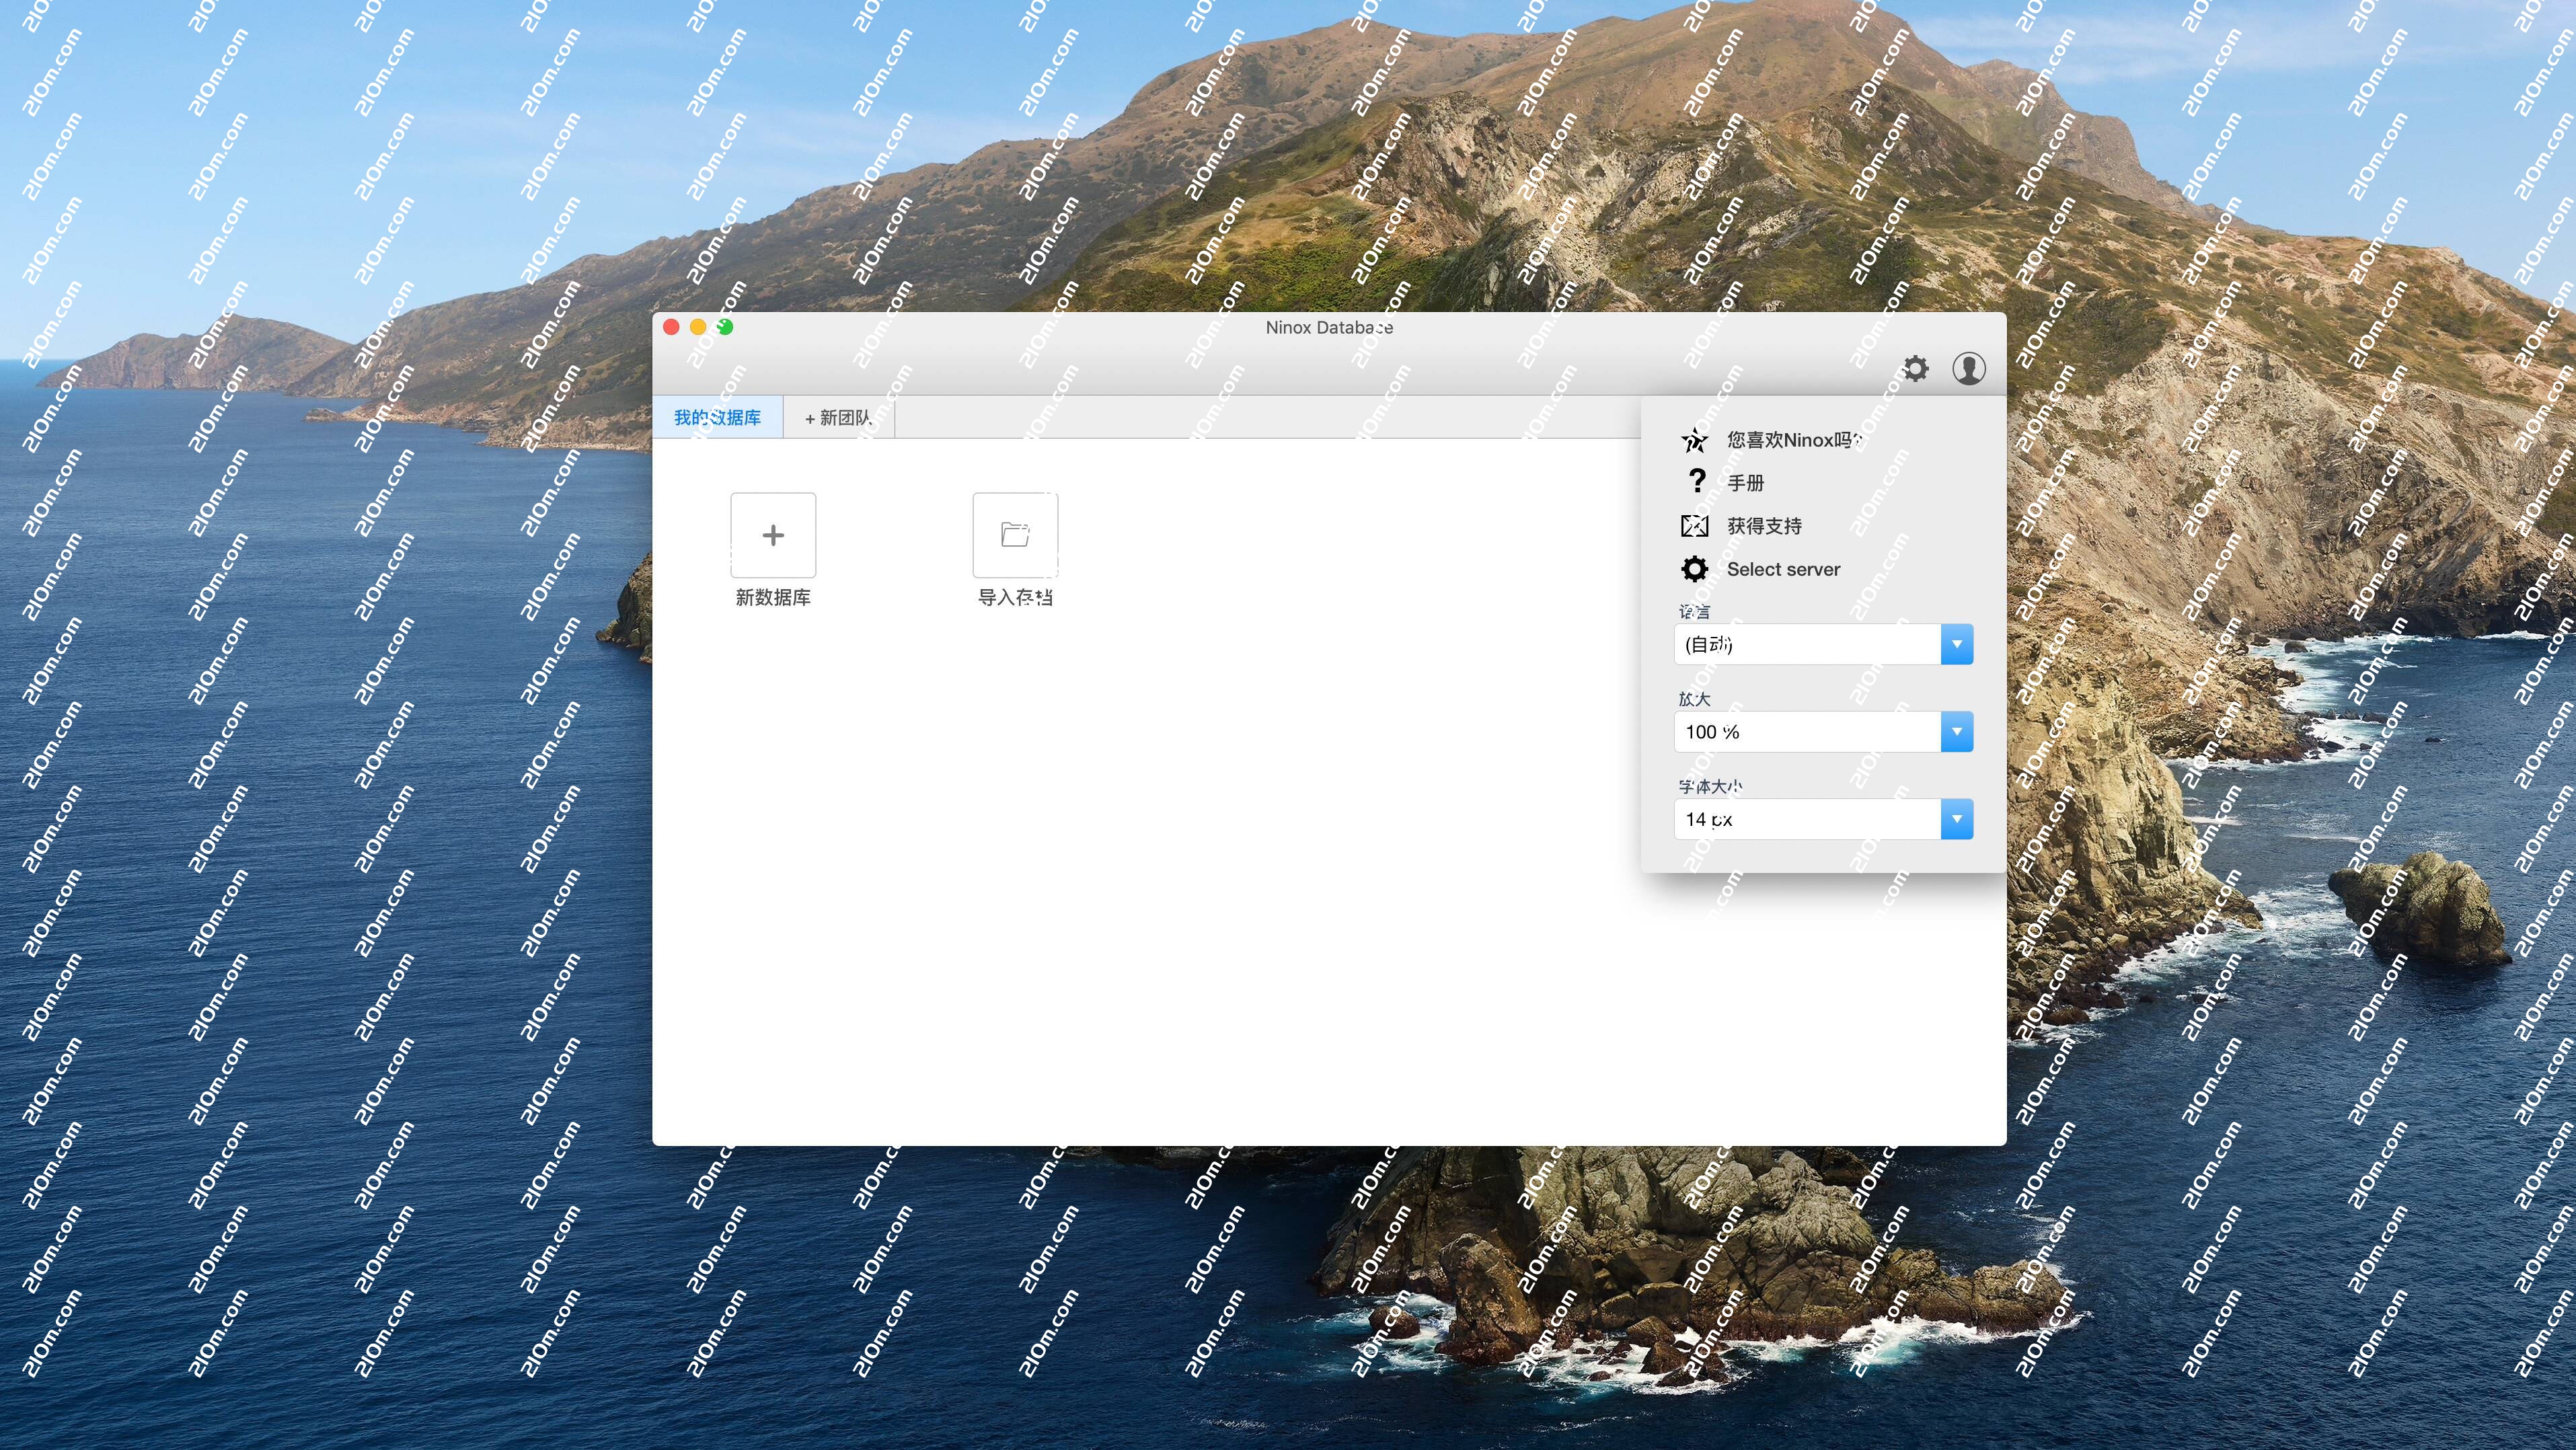Switch to the 我的数据库 tab
Viewport: 2576px width, 1450px height.
coord(717,418)
